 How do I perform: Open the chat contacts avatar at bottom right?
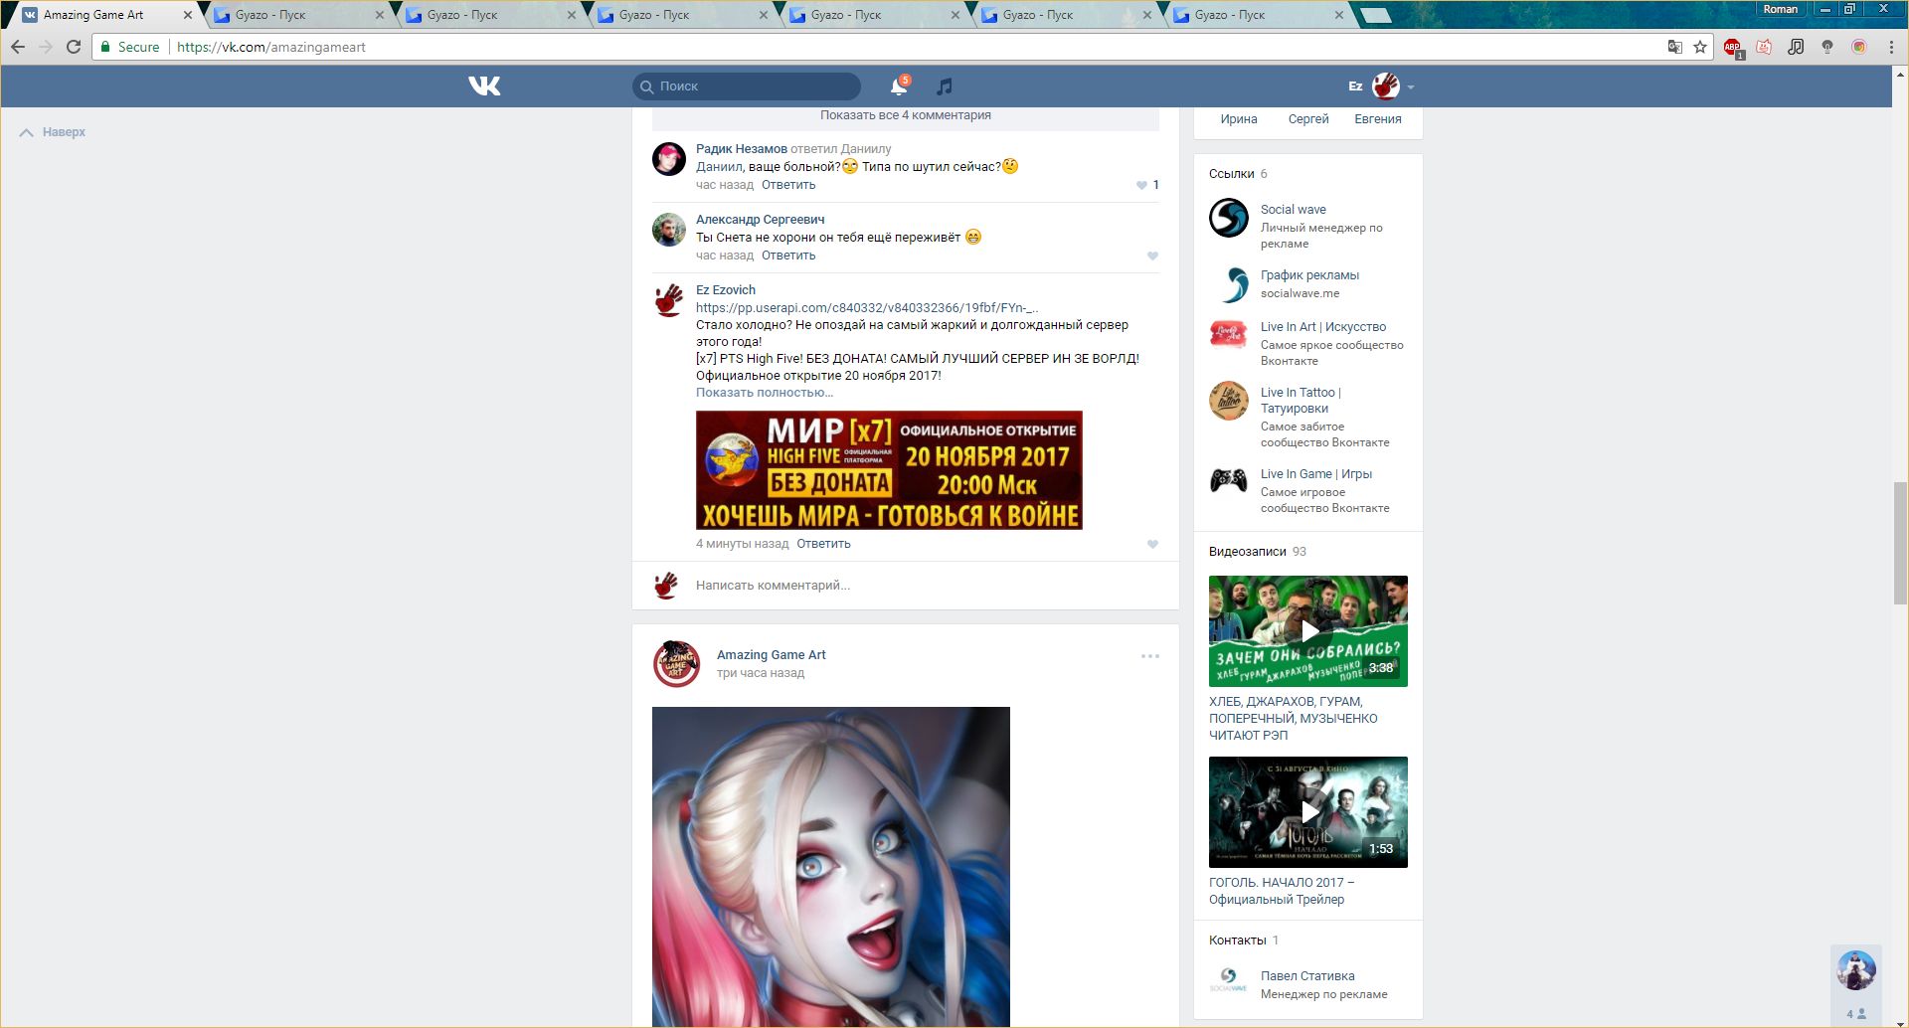pos(1856,970)
